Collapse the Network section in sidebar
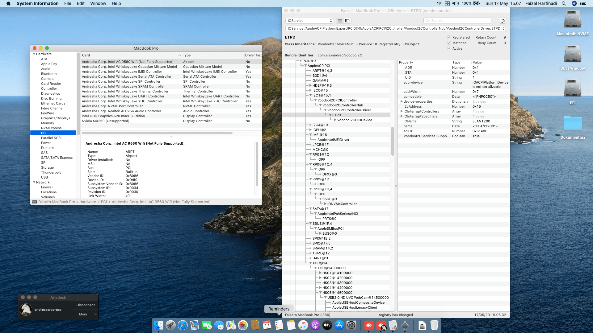593x333 pixels. [x=34, y=182]
